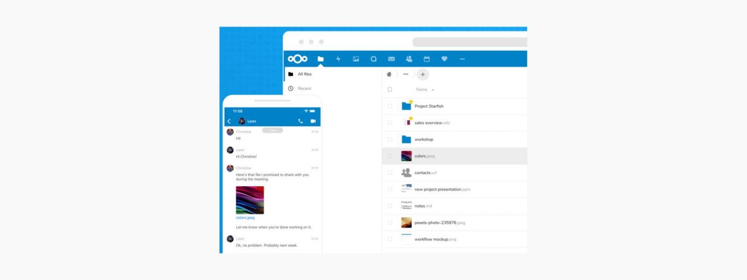Open the Files app from the top bar
The width and height of the screenshot is (747, 280).
[320, 59]
